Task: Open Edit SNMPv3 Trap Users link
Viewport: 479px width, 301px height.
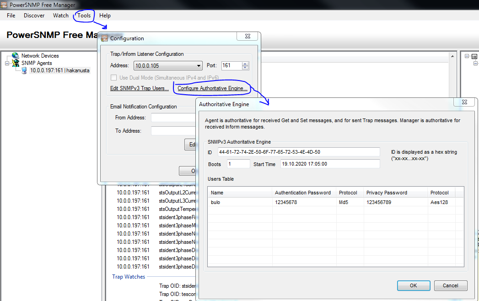Action: [x=139, y=88]
